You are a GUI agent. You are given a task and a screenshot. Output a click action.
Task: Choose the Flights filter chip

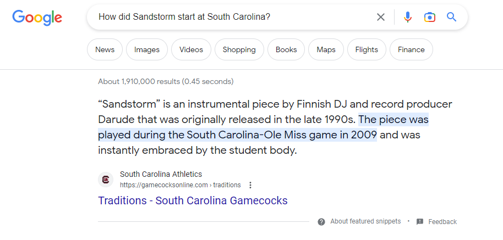tap(367, 49)
